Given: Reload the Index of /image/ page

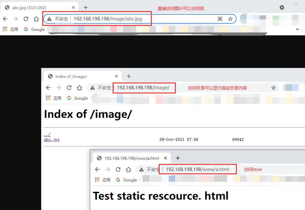Looking at the screenshot, I should tap(69, 88).
